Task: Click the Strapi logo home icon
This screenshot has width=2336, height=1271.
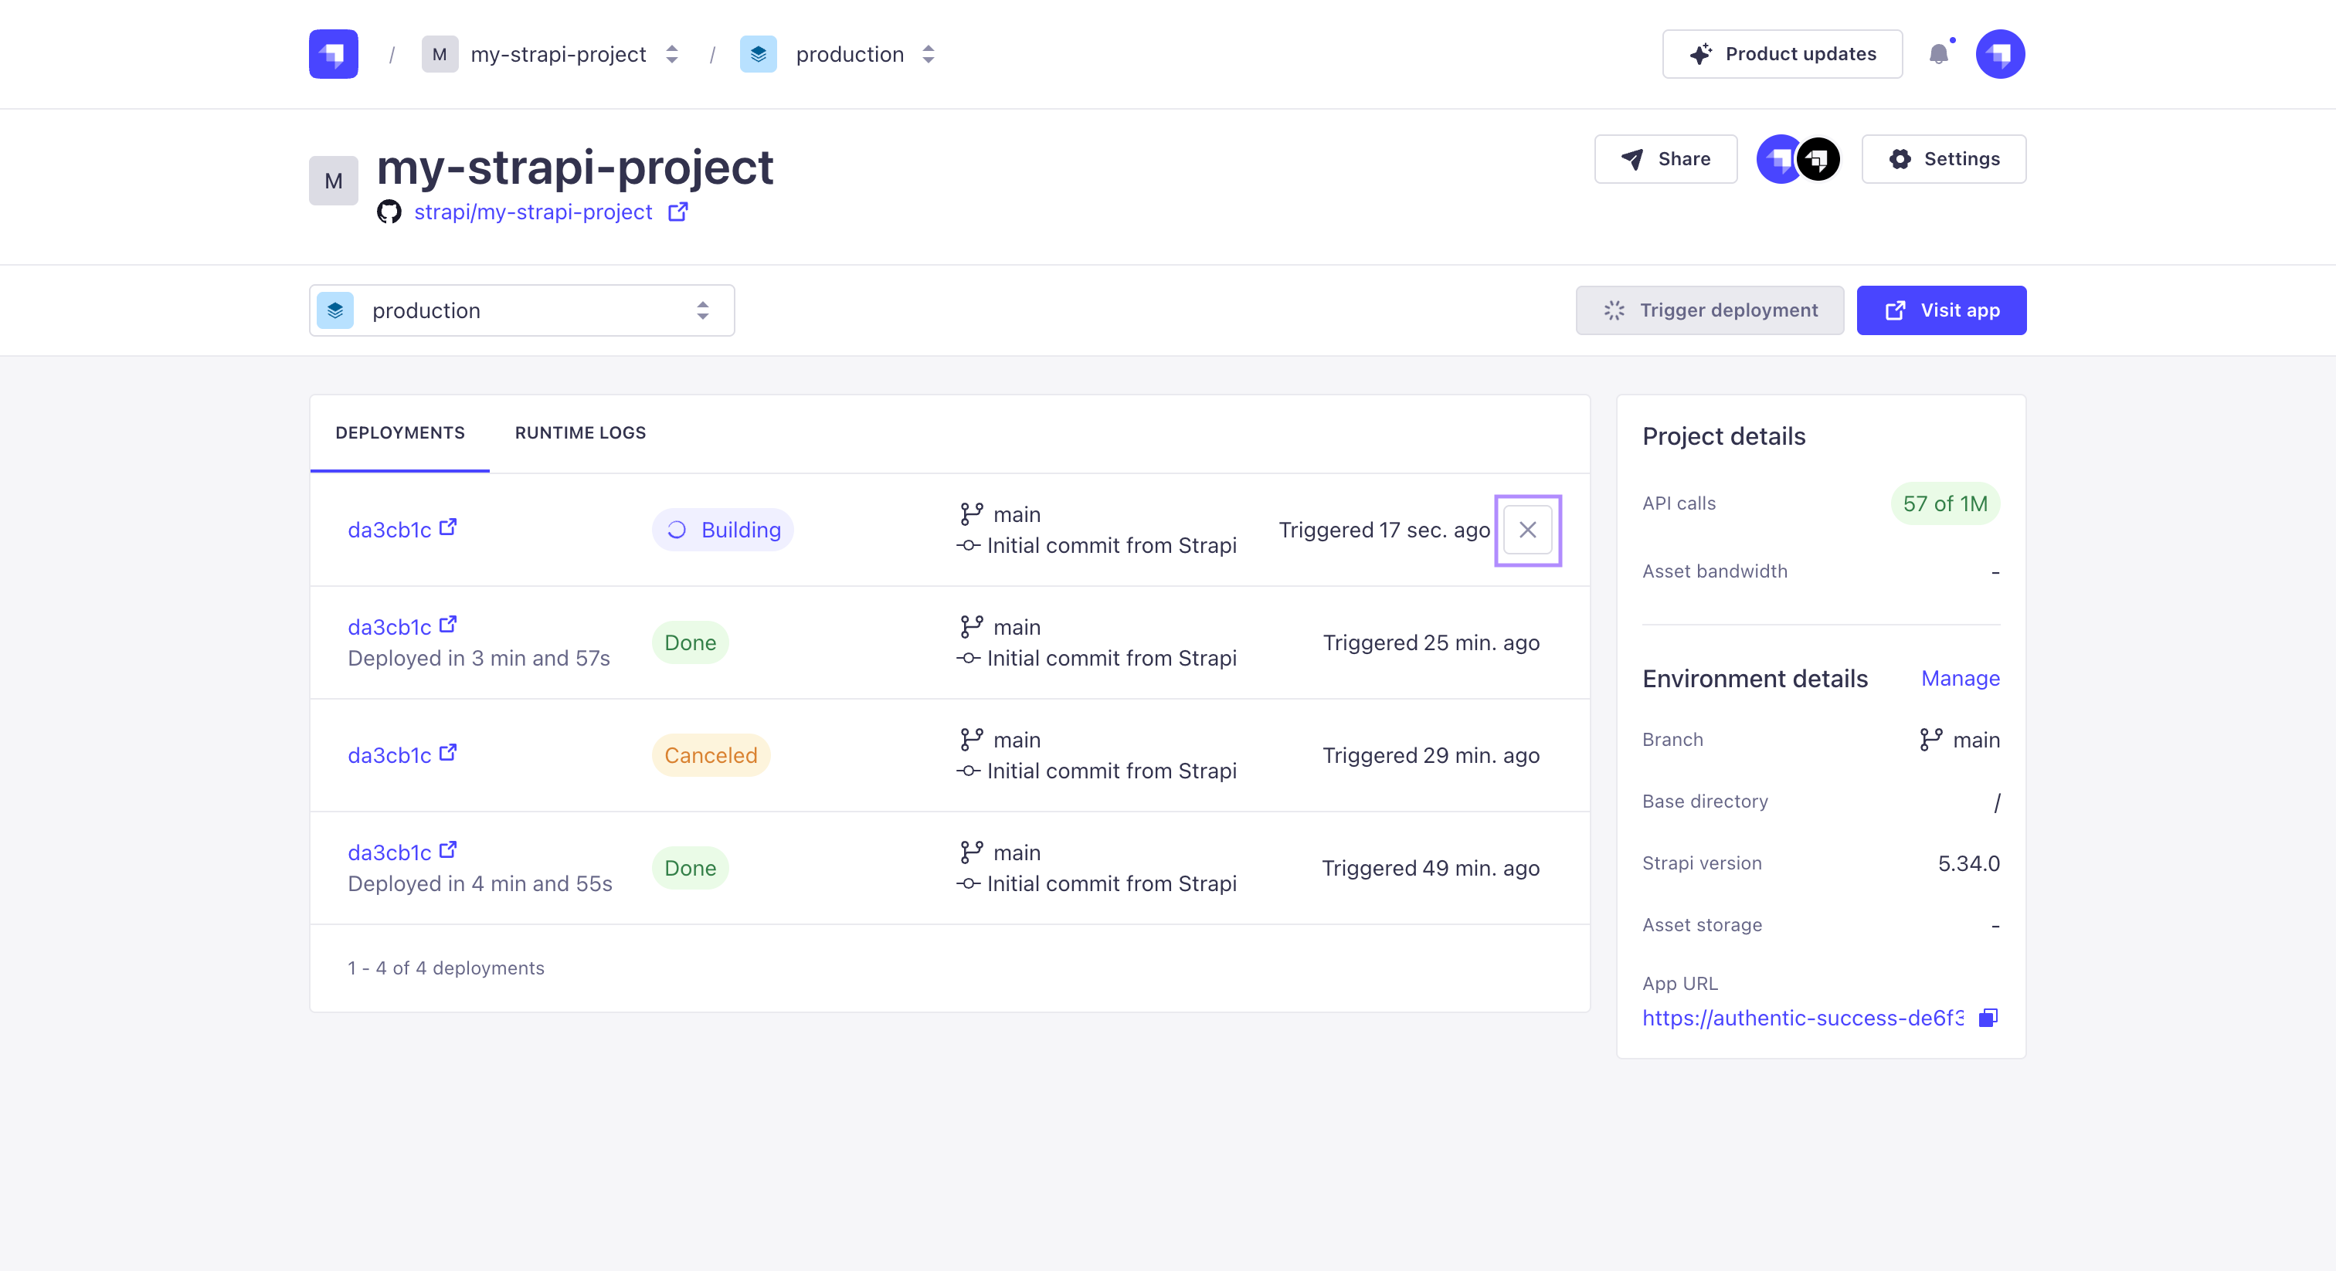Action: click(x=333, y=54)
